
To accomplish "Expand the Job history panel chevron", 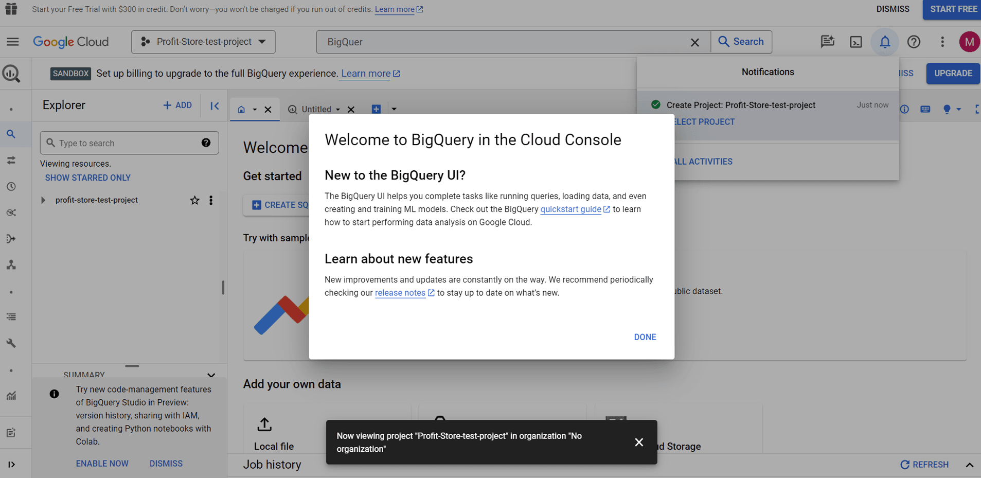I will point(969,465).
